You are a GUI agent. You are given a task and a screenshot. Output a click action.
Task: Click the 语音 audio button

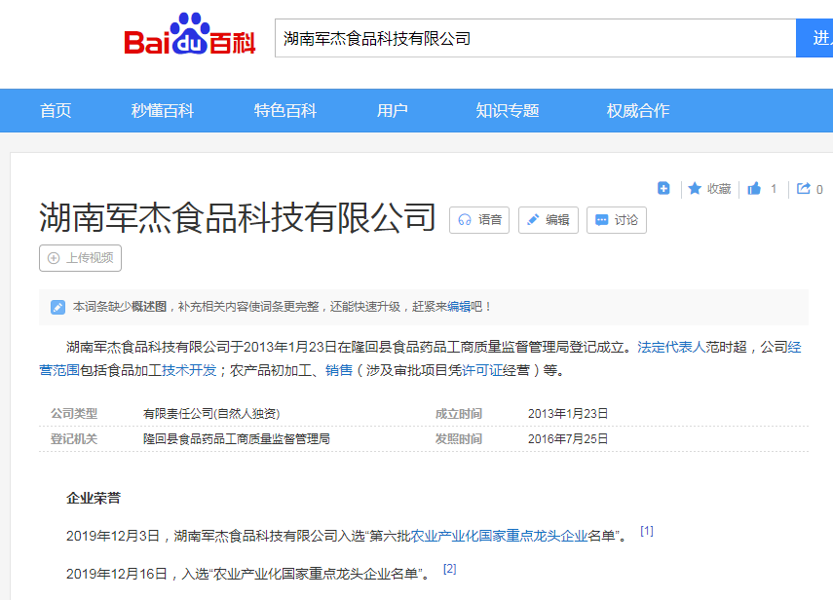pos(479,220)
